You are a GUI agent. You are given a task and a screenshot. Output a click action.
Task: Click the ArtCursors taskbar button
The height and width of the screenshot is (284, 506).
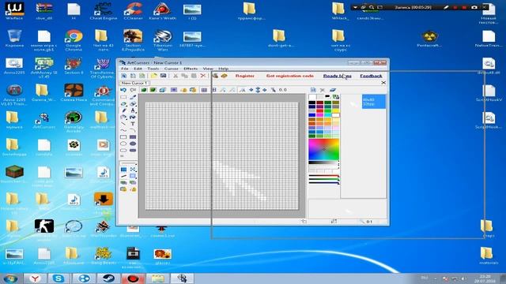[183, 278]
